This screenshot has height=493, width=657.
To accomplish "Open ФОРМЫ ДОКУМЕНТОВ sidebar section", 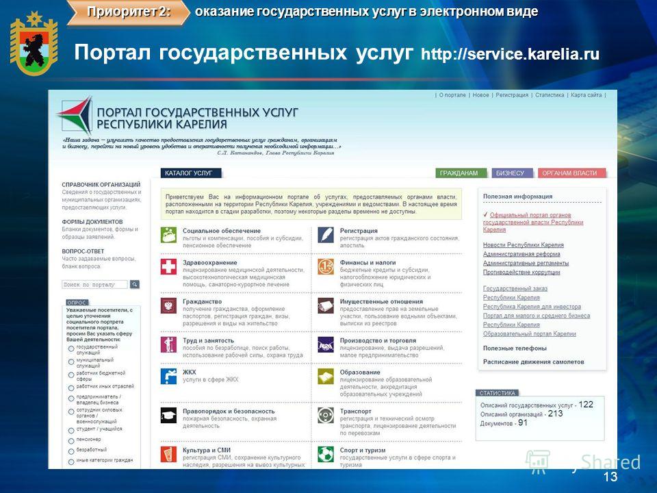I will [92, 222].
